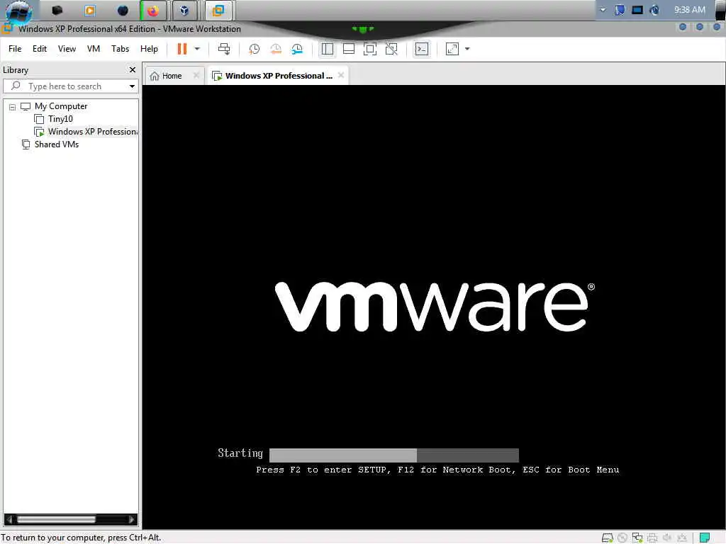Enter full screen mode
The image size is (726, 544).
[x=370, y=49]
